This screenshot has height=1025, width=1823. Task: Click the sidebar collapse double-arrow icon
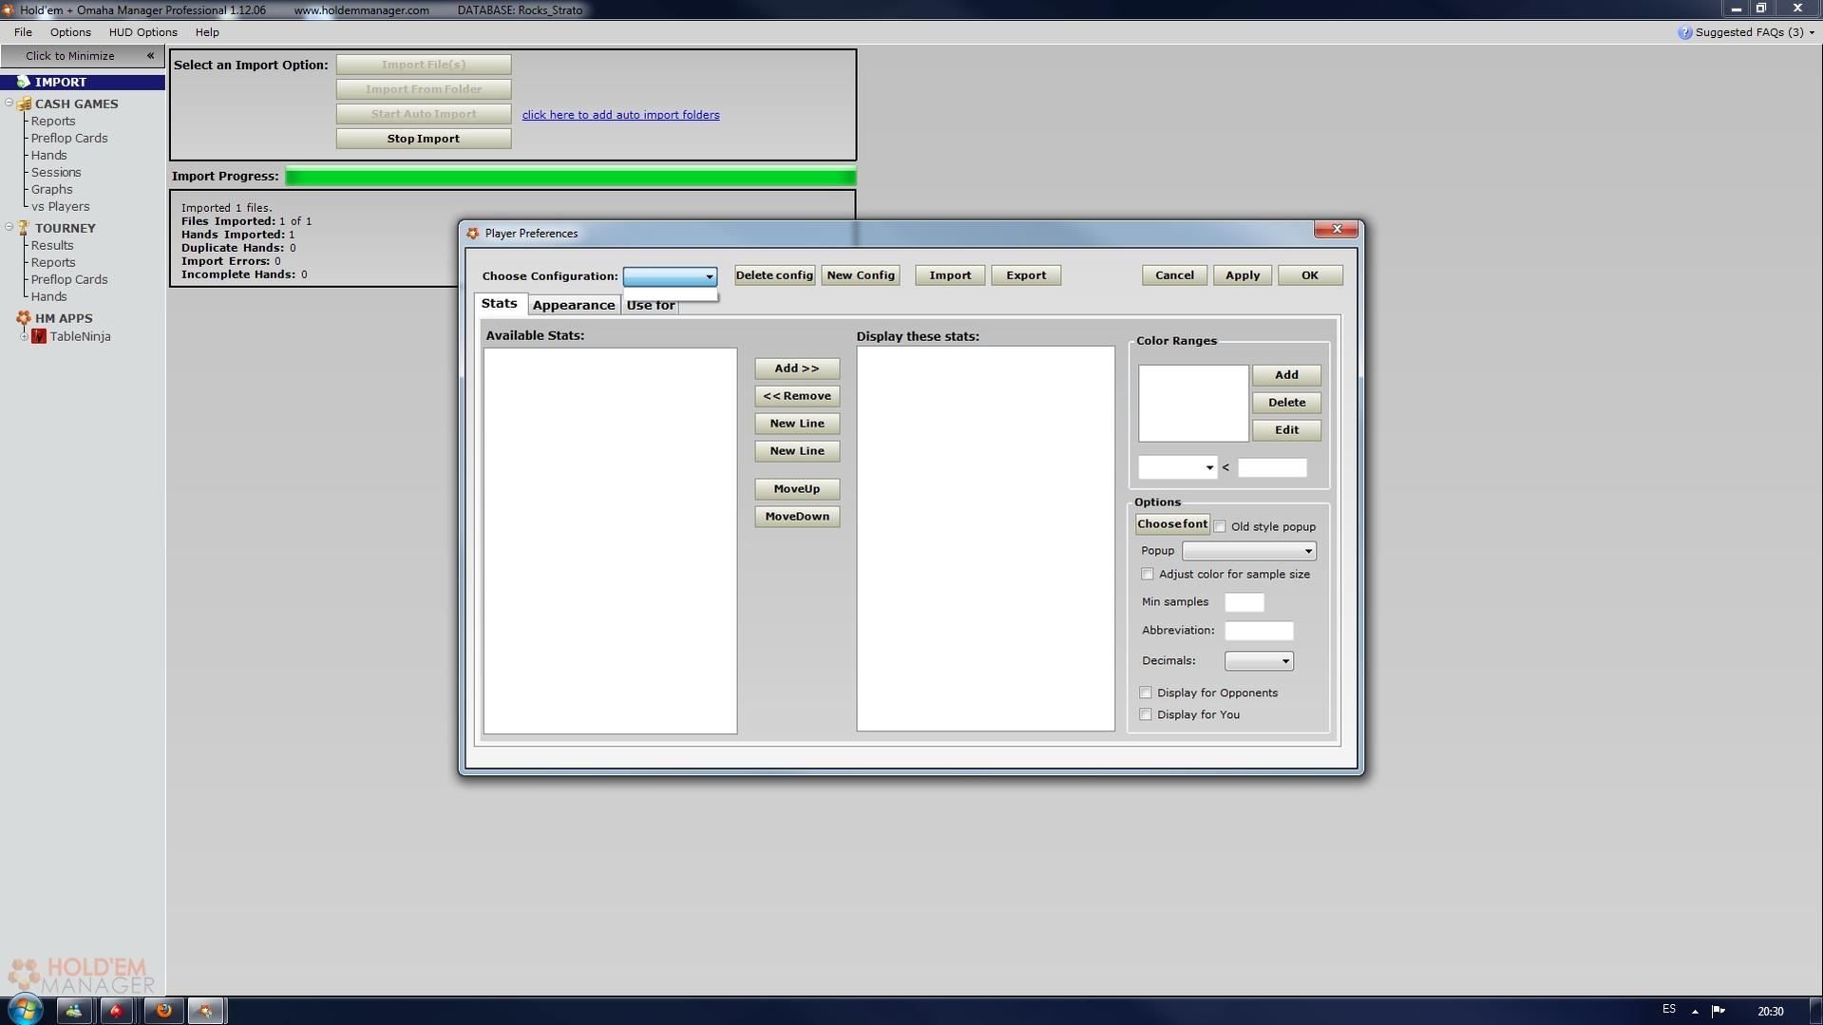pyautogui.click(x=150, y=56)
